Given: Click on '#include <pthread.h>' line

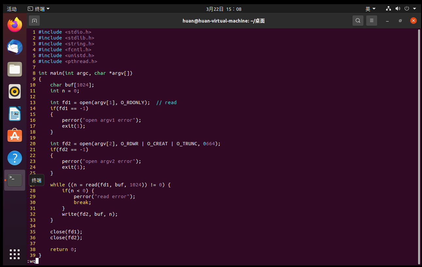Looking at the screenshot, I should pyautogui.click(x=68, y=61).
